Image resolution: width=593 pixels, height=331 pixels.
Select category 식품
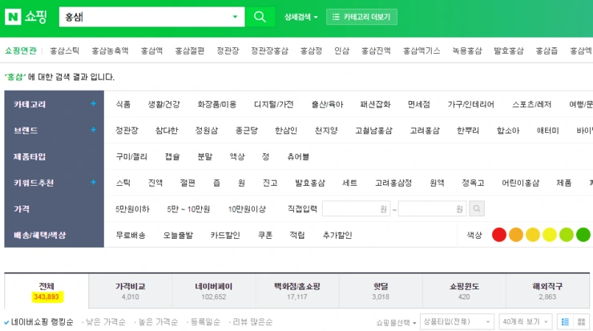click(123, 104)
